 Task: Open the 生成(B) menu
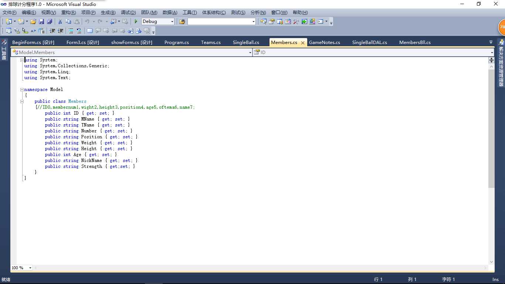[108, 13]
